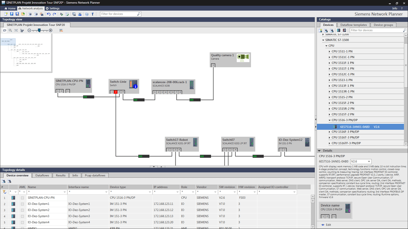Toggle AML checkbox for IO-Dez-System3 row
This screenshot has height=229, width=408.
click(x=22, y=216)
